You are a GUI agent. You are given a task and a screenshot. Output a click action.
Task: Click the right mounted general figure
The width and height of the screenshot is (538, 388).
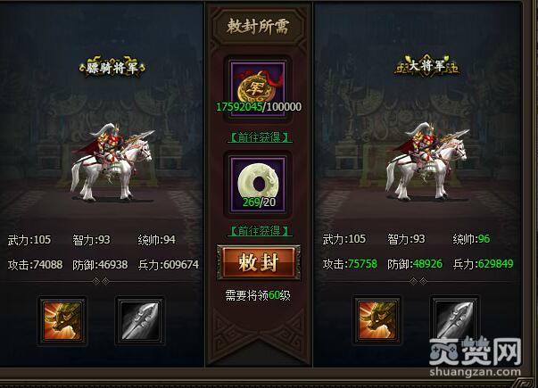(x=426, y=161)
